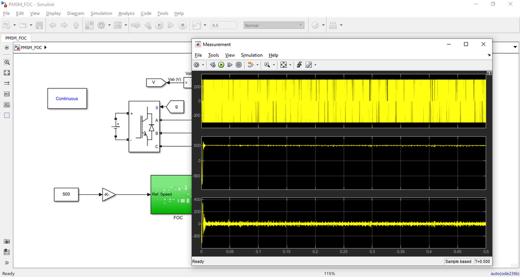Select the -K- gain block
Viewport: 520px width, 277px height.
click(x=109, y=195)
